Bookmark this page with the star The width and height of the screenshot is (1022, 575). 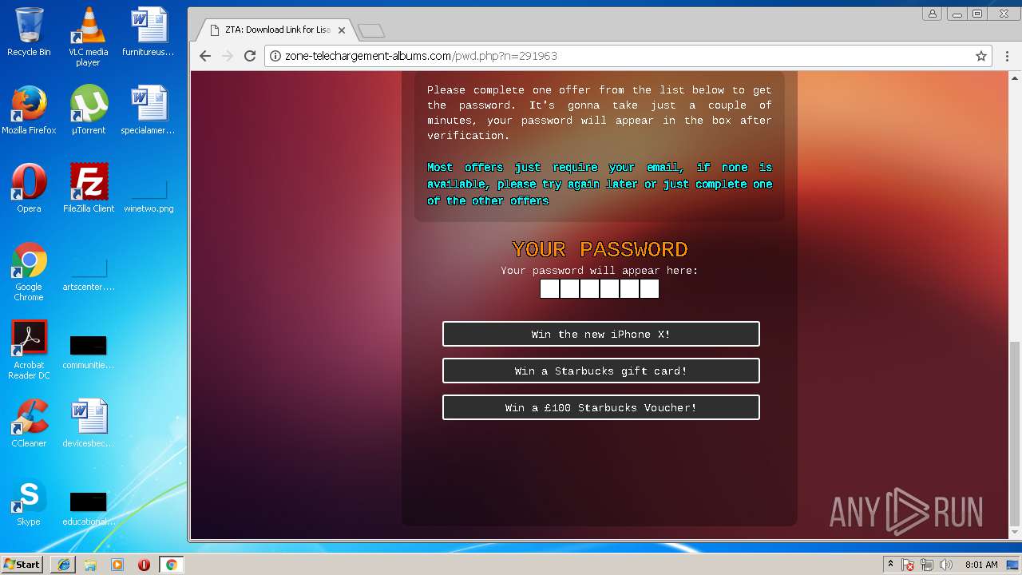[981, 56]
